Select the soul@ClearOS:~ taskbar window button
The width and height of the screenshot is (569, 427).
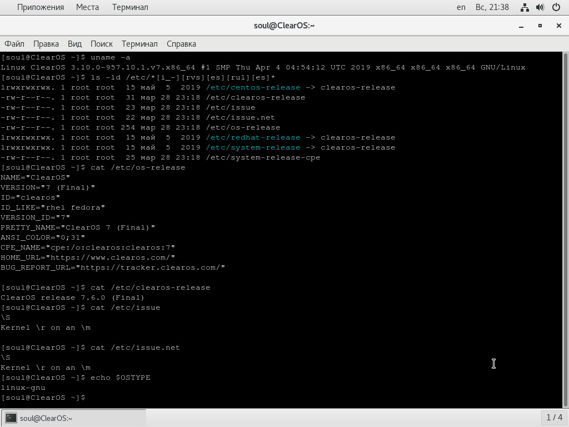point(74,418)
